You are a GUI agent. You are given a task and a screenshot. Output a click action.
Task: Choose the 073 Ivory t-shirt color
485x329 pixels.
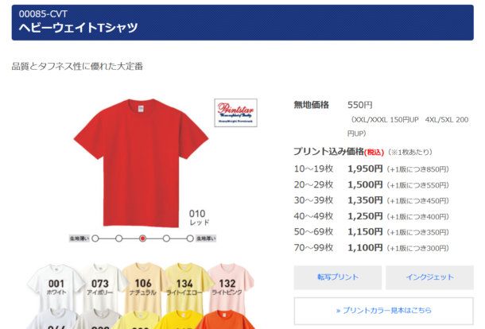point(99,286)
